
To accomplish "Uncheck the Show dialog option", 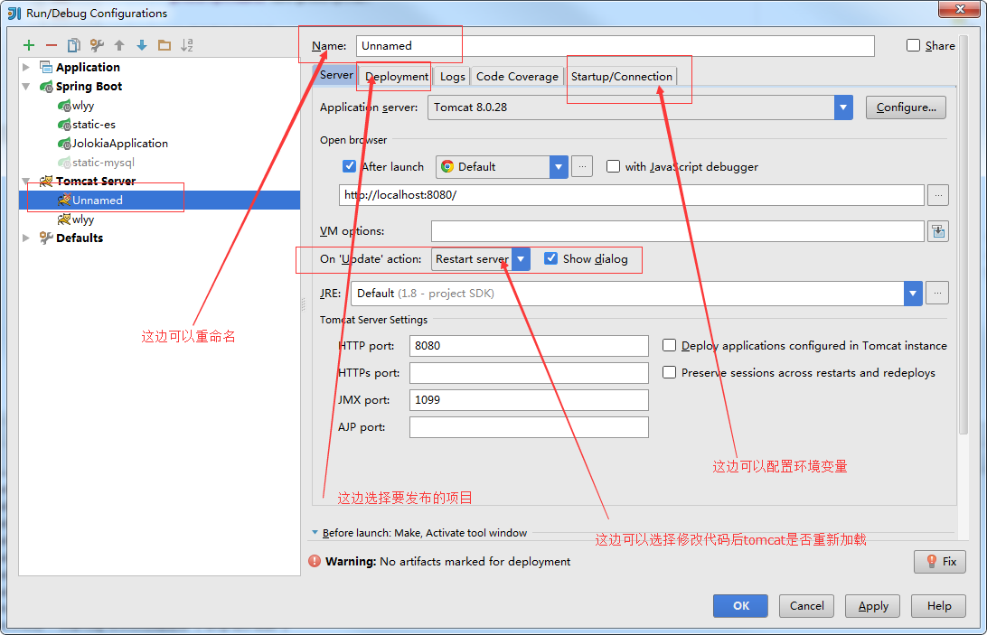I will 550,258.
